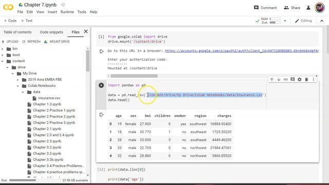Collapse the My Drive folder
Image resolution: width=329 pixels, height=185 pixels.
click(12, 73)
